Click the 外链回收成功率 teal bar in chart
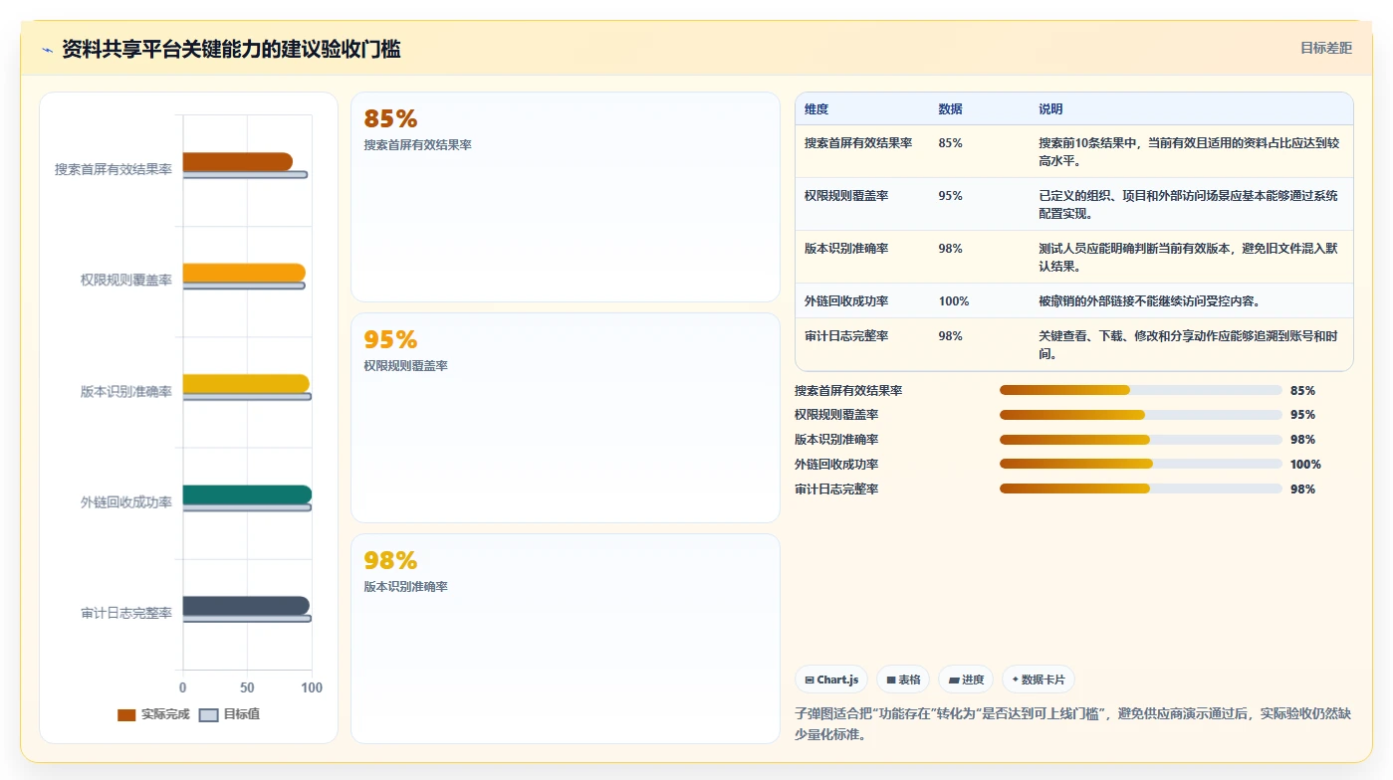The width and height of the screenshot is (1393, 780). pyautogui.click(x=247, y=494)
